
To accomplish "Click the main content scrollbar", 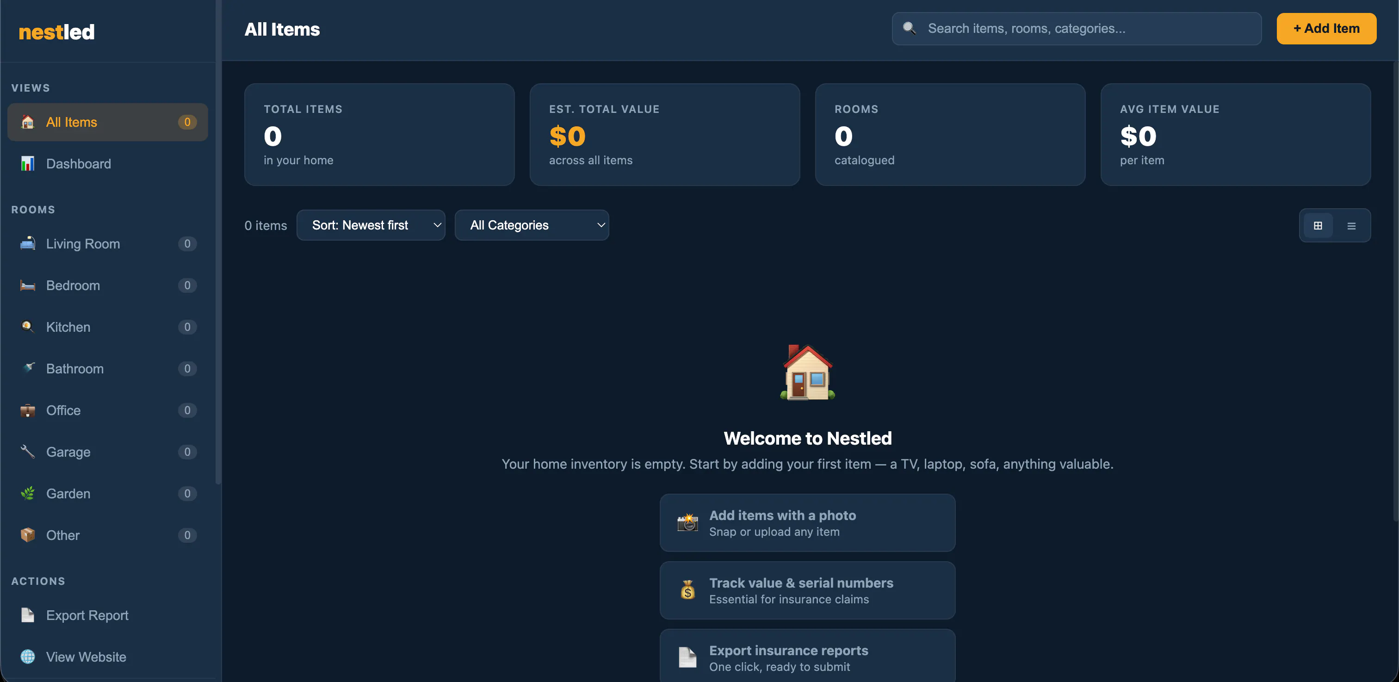I will (1396, 291).
